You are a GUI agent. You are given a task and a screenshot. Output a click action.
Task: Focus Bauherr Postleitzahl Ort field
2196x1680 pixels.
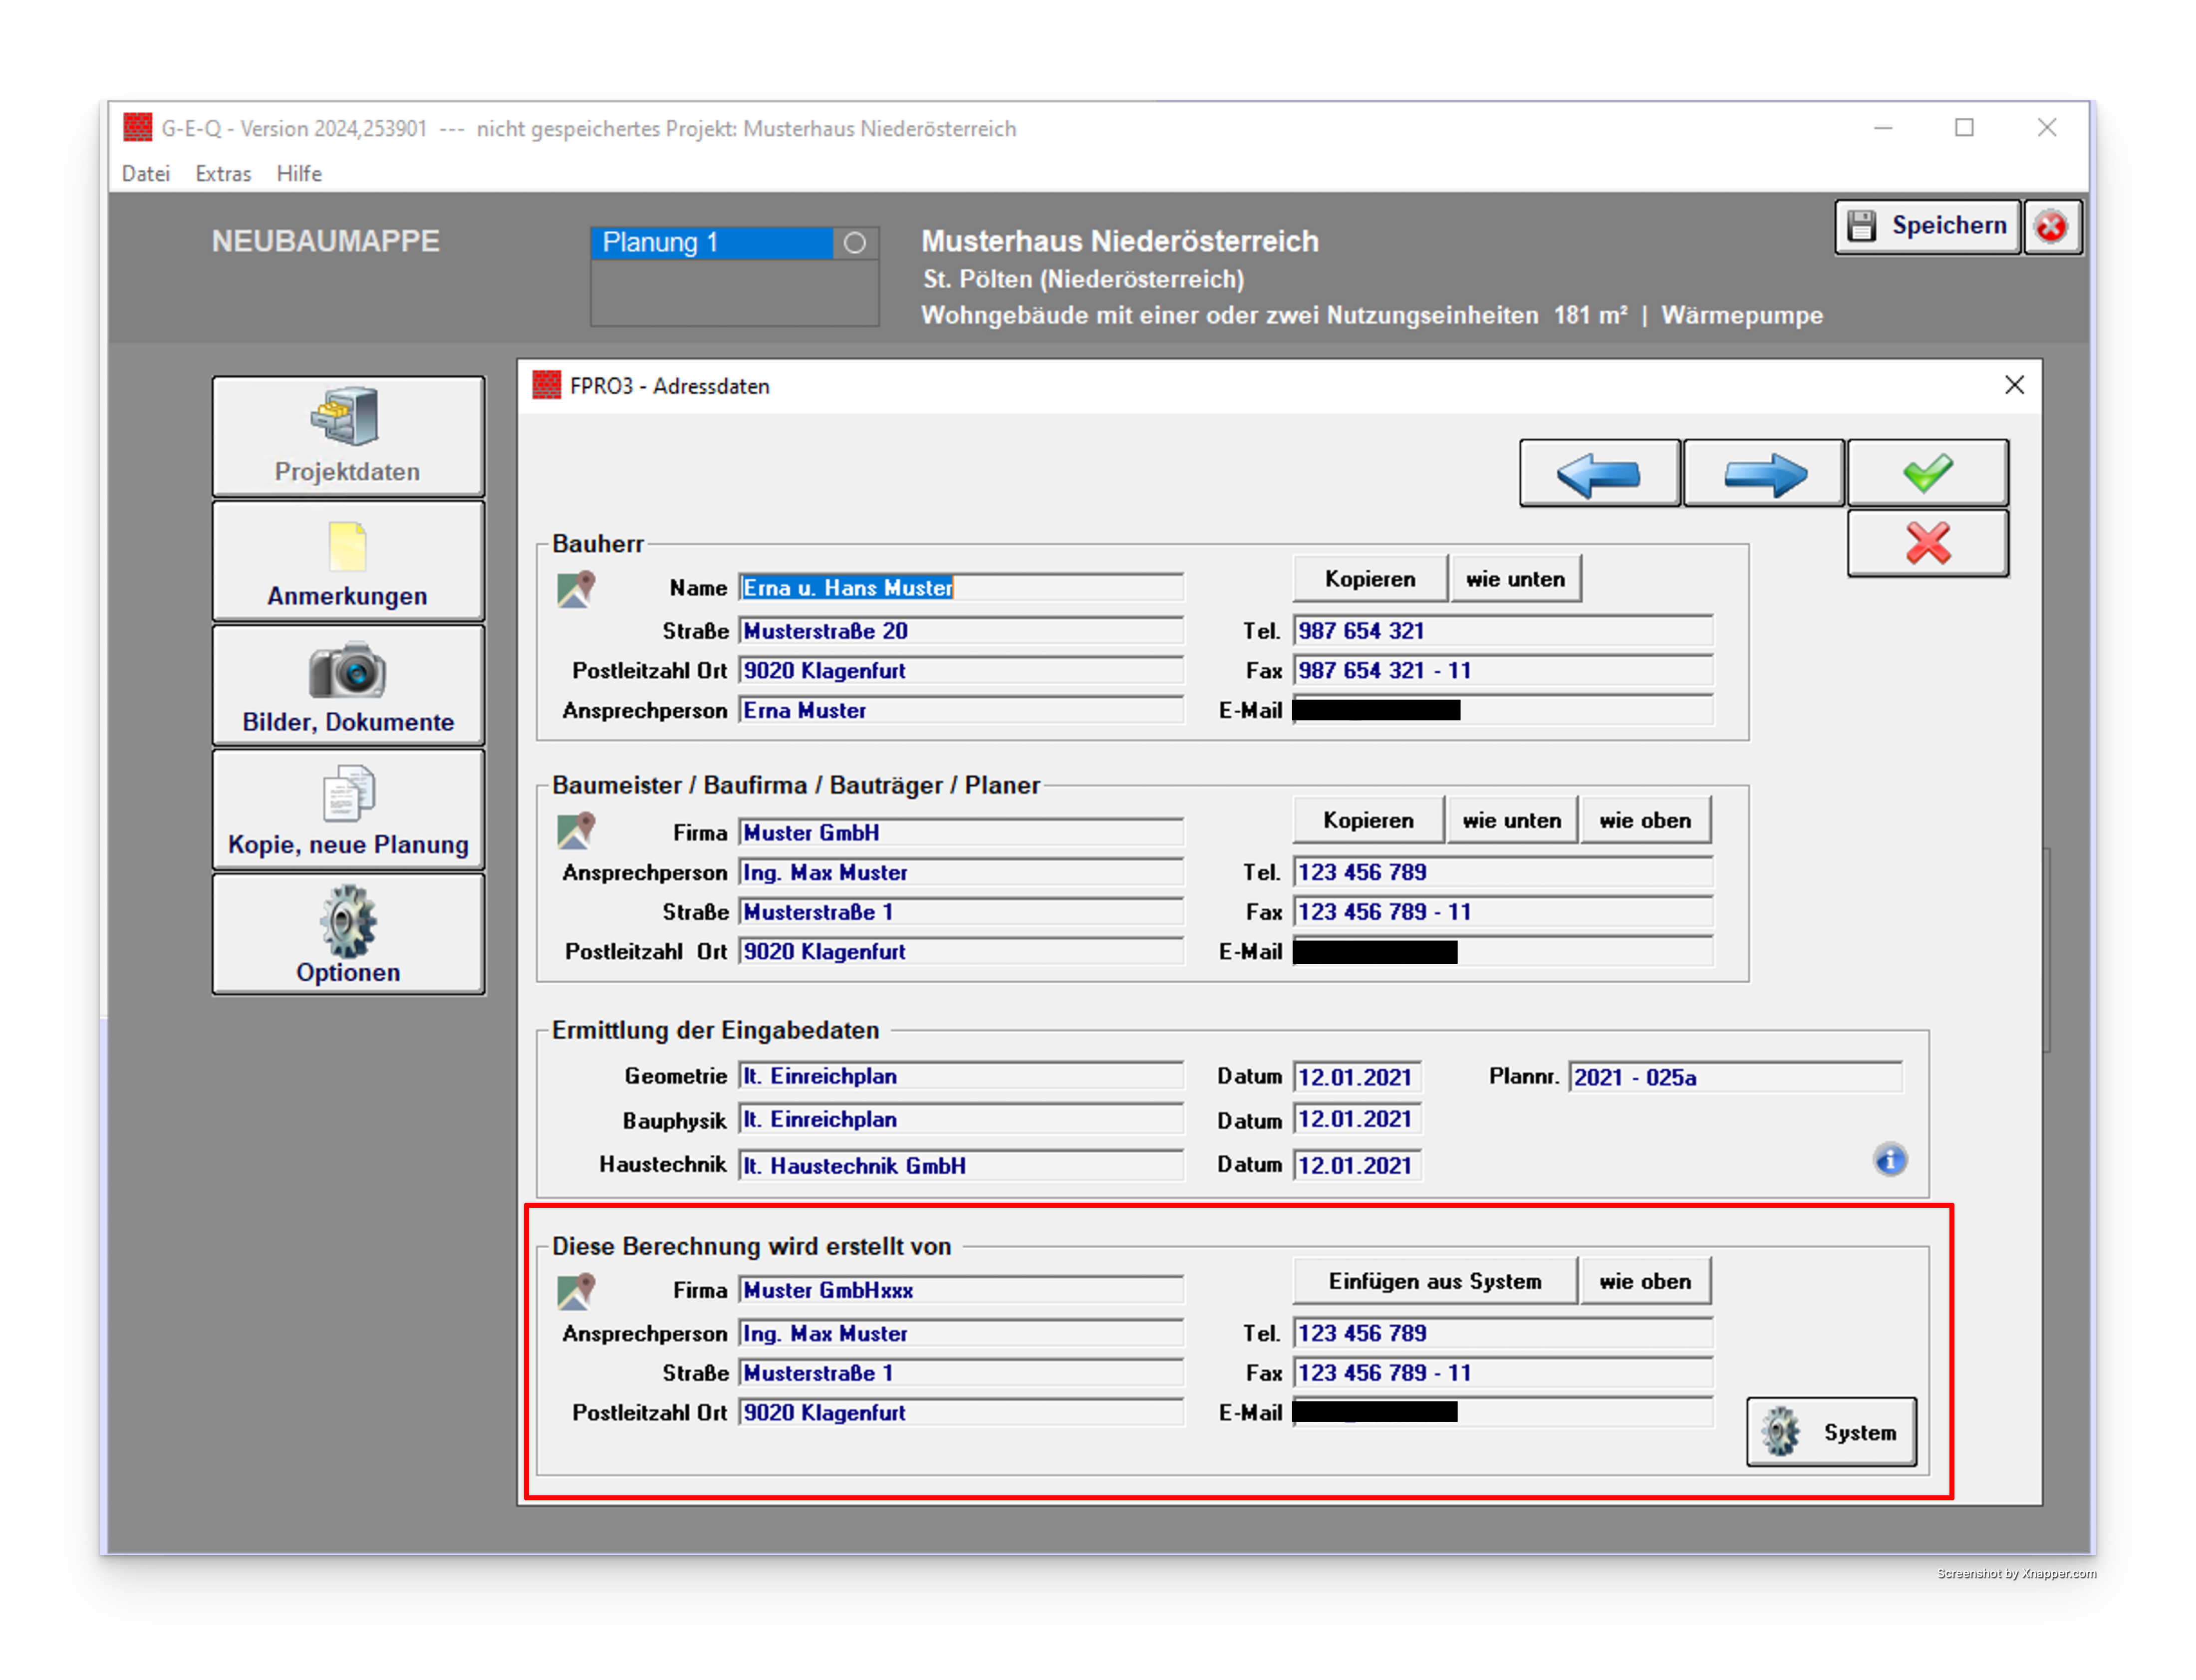click(x=961, y=671)
